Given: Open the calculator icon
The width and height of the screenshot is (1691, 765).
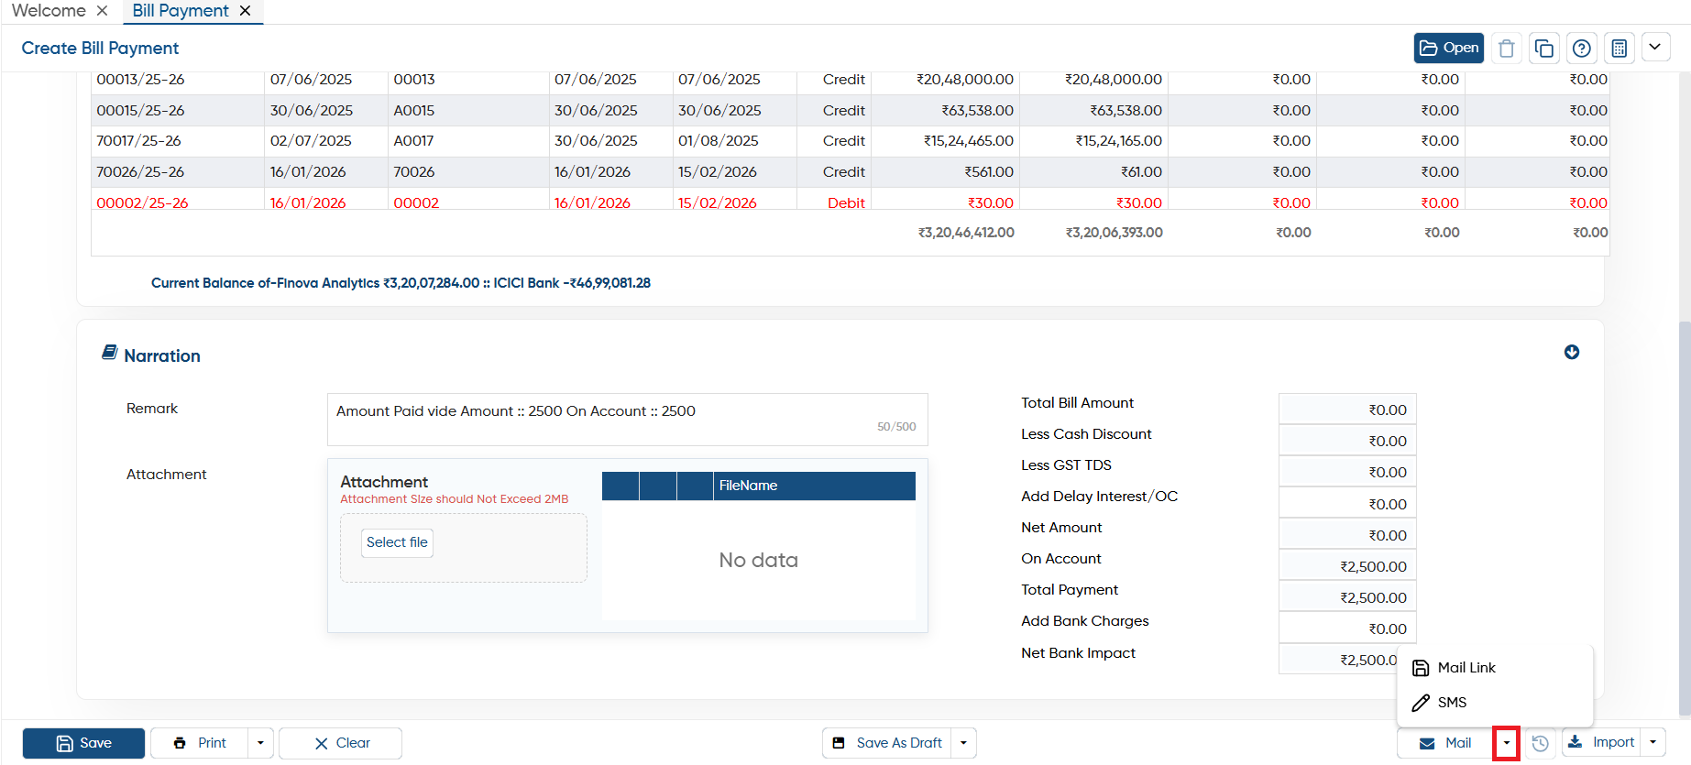Looking at the screenshot, I should [x=1620, y=49].
